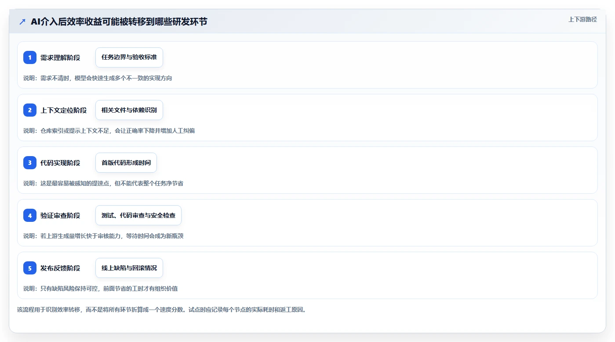615x342 pixels.
Task: Click the title AI介入后效率收益可能被转移到哪些研发环节
Action: click(x=119, y=21)
